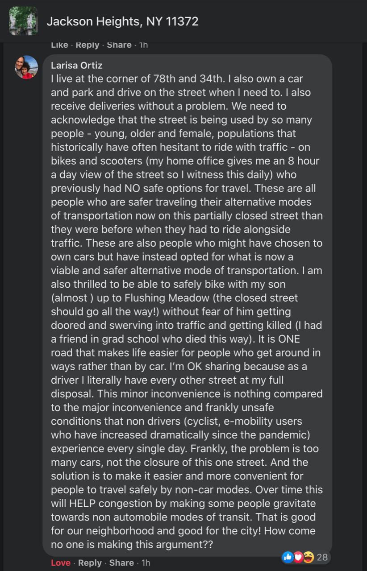Click the comment's closing line about making this argument

point(132,545)
